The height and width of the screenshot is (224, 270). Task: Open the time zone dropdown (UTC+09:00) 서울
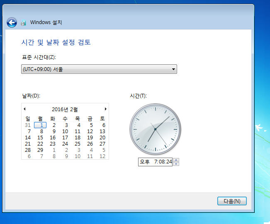point(99,69)
